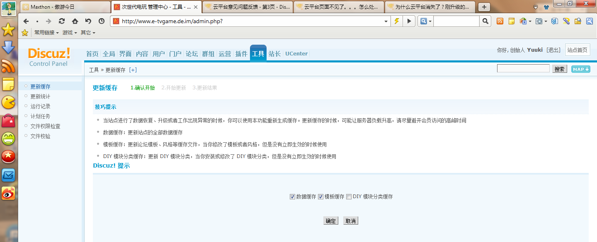Open the 用户 admin menu
Image resolution: width=597 pixels, height=242 pixels.
158,54
